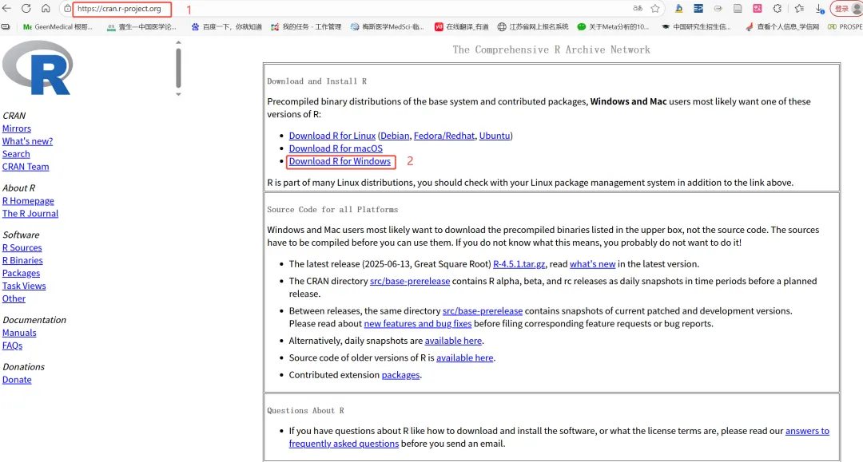Open the R Sources link
863x462 pixels.
pyautogui.click(x=22, y=247)
